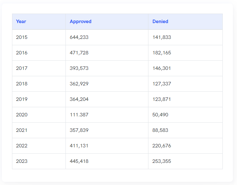Select denied value 123,871

tap(162, 99)
